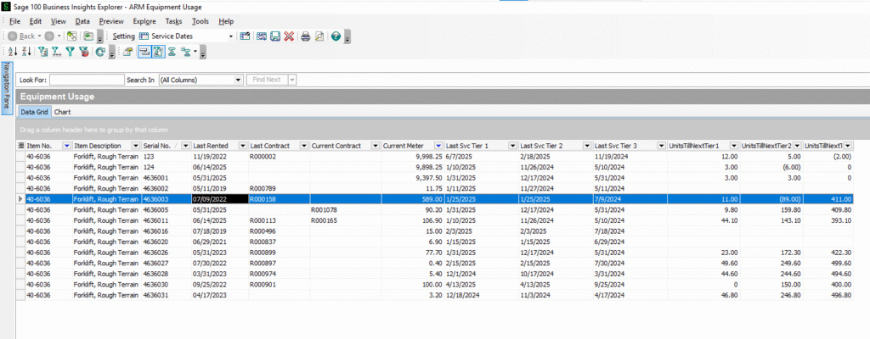Click the contract cell R001078

click(324, 210)
